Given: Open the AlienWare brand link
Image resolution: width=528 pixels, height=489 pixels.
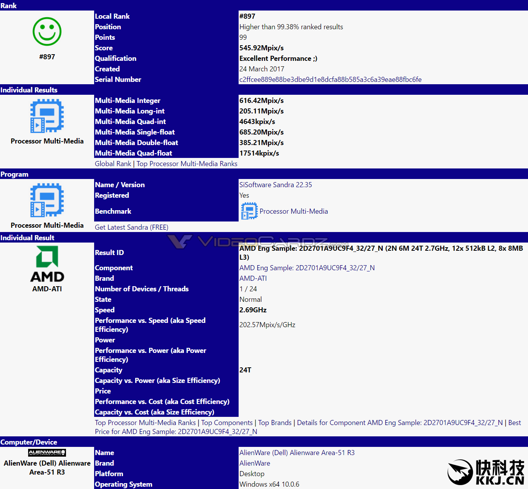Looking at the screenshot, I should pyautogui.click(x=255, y=463).
